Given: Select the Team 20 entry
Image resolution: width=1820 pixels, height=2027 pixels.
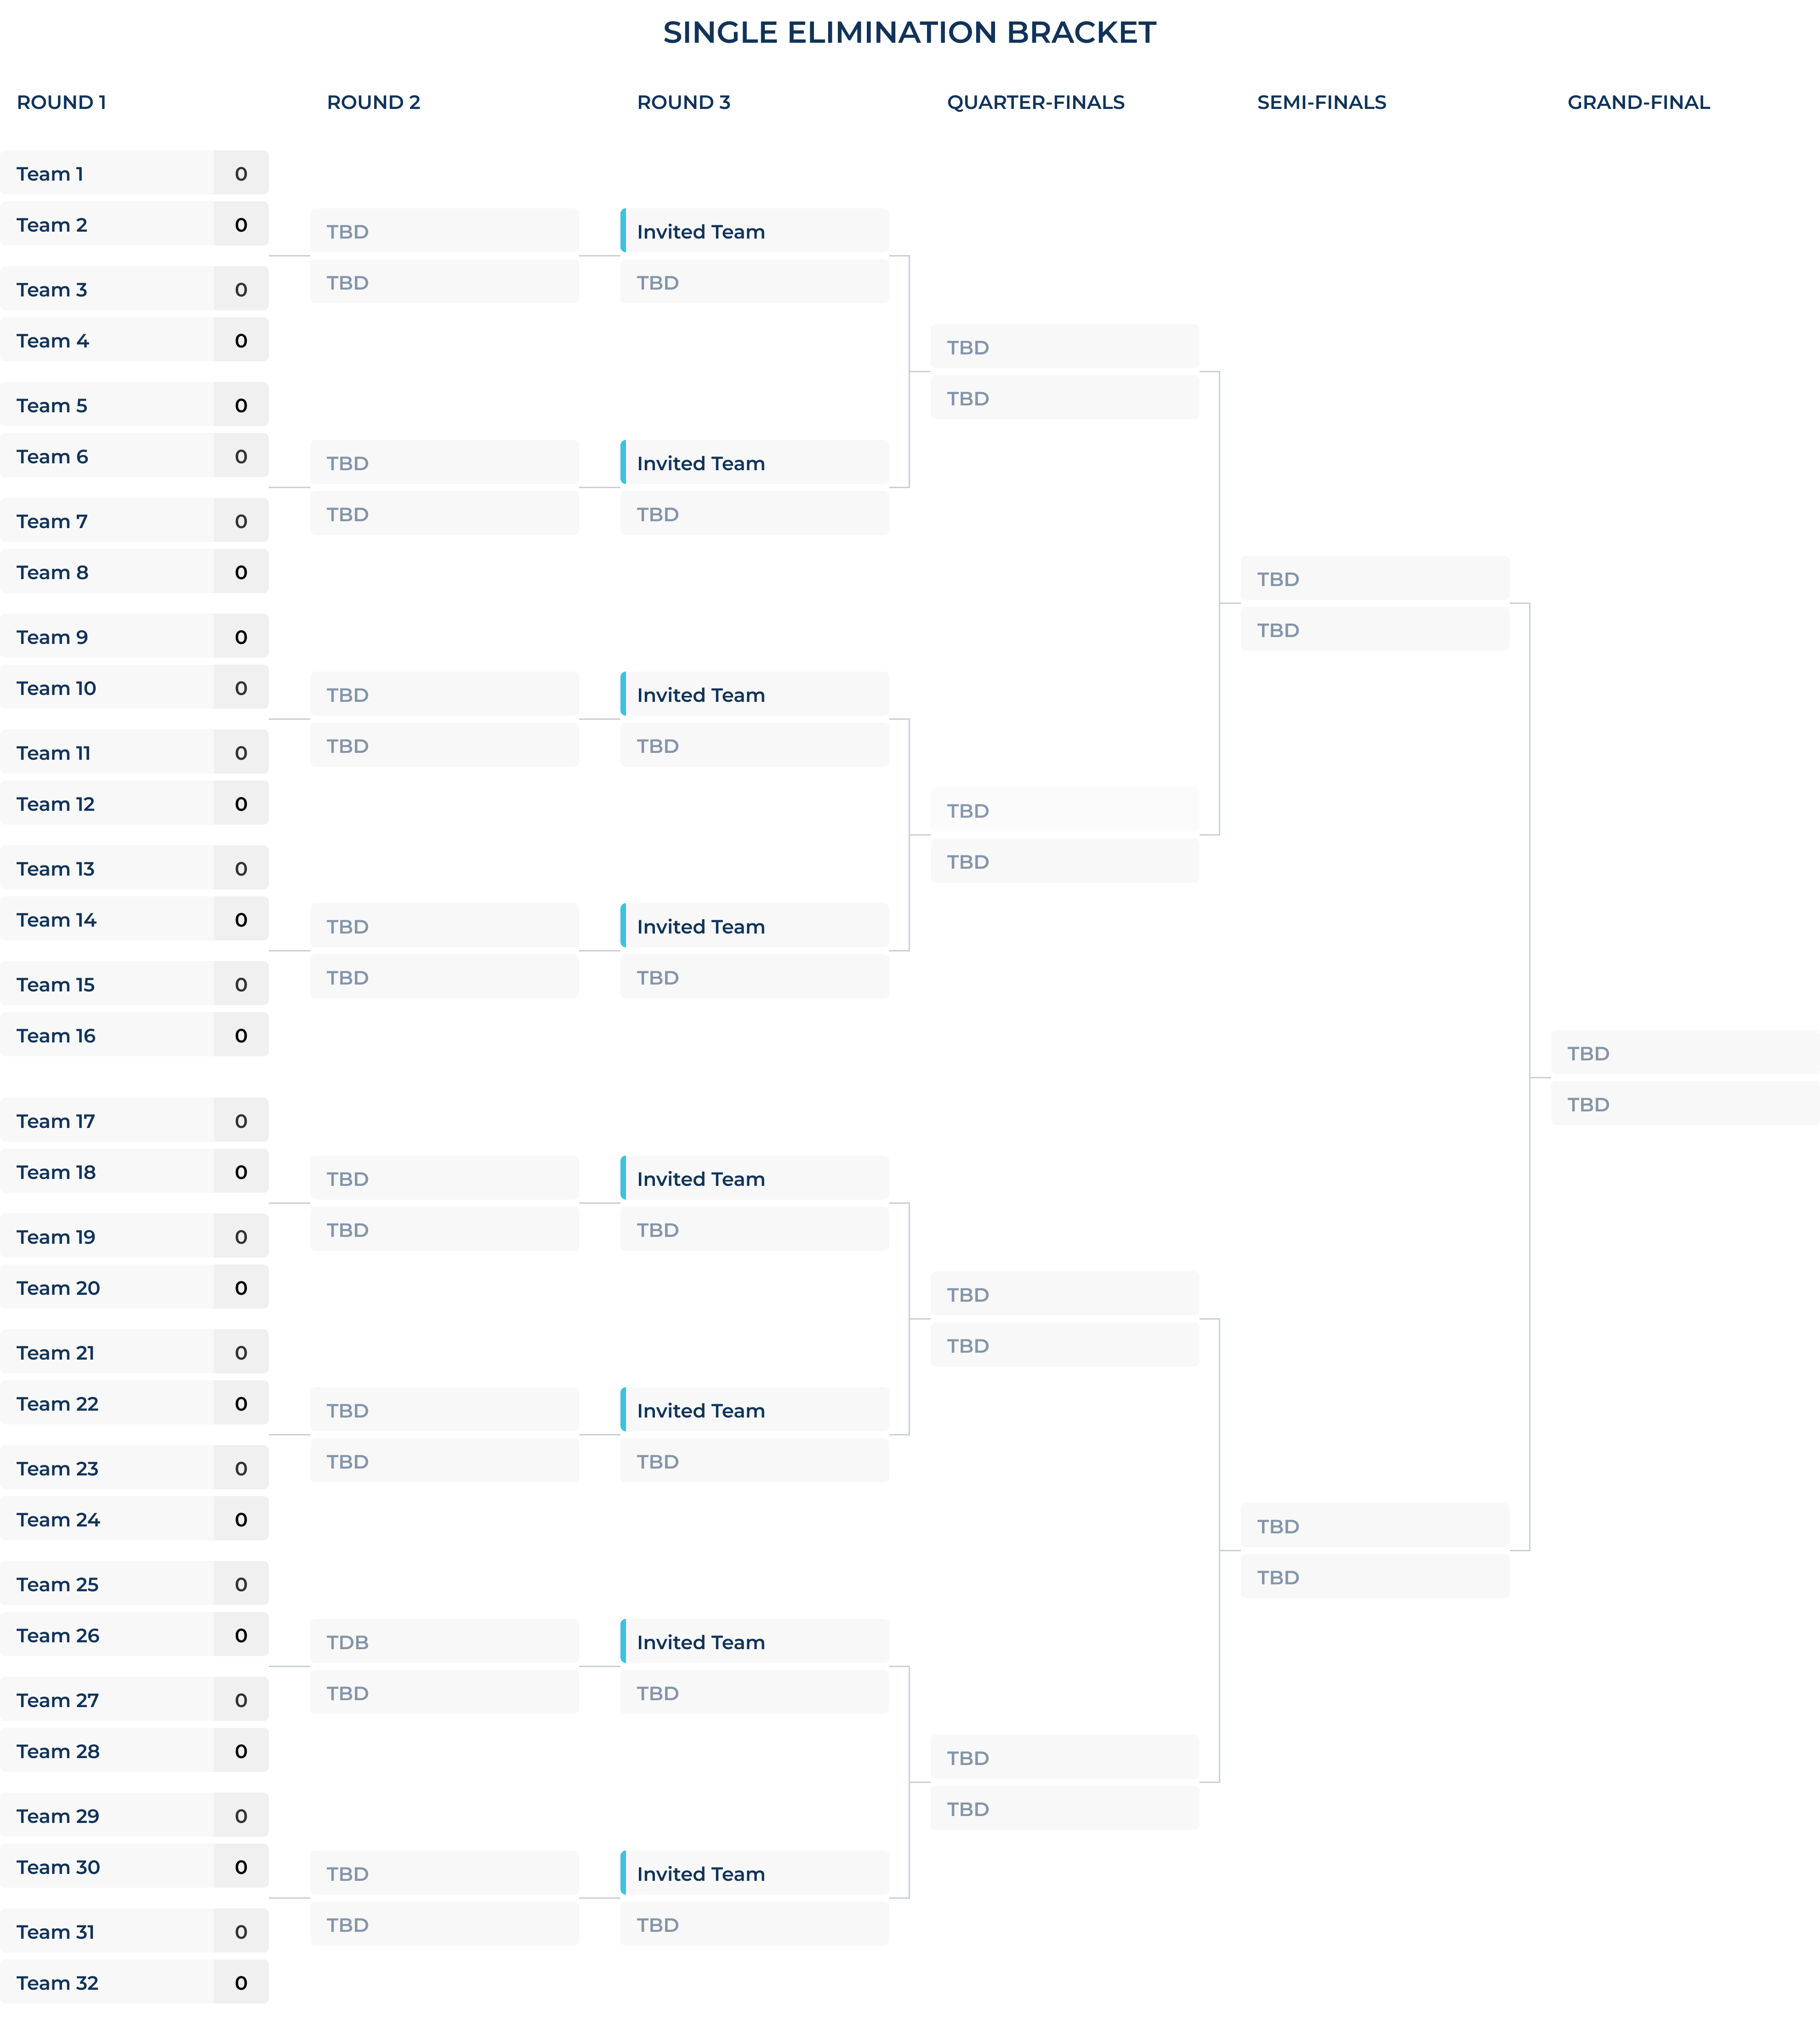Looking at the screenshot, I should coord(134,1288).
